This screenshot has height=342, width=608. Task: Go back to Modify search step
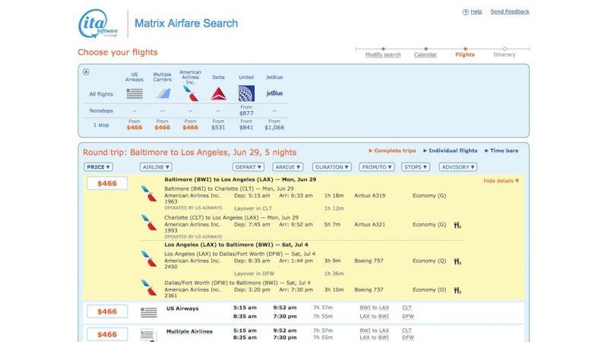coord(382,55)
